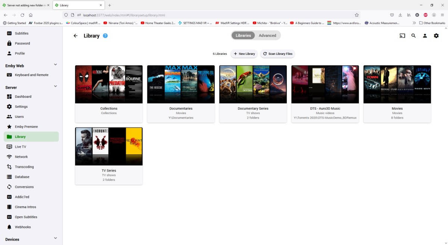448x245 pixels.
Task: Click the settings gear icon in header
Action: [436, 36]
